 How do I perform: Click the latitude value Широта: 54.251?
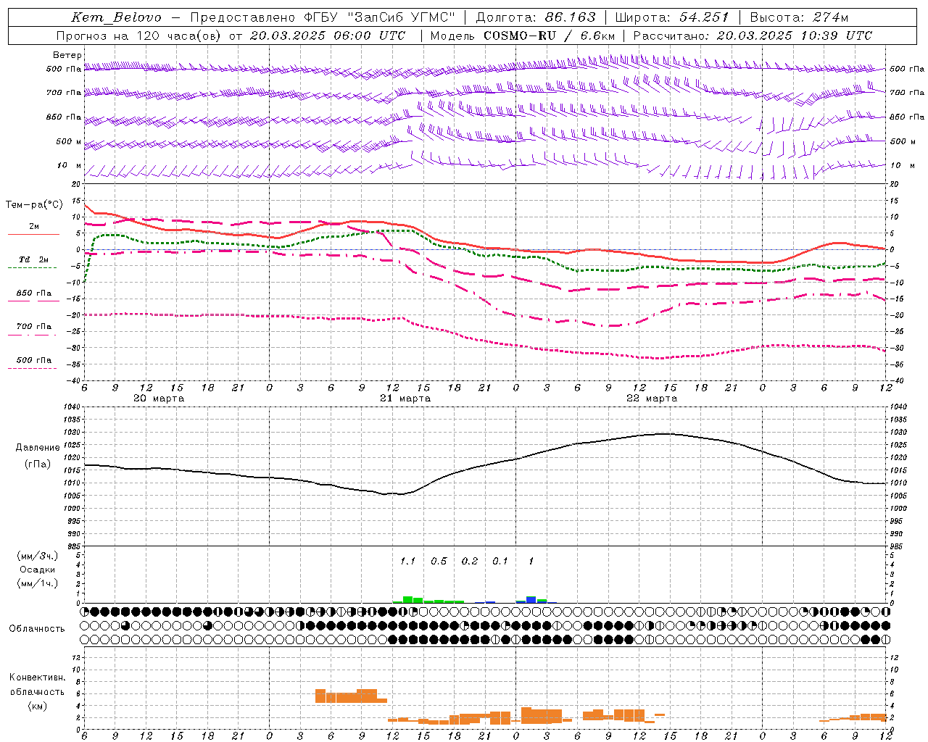[671, 17]
